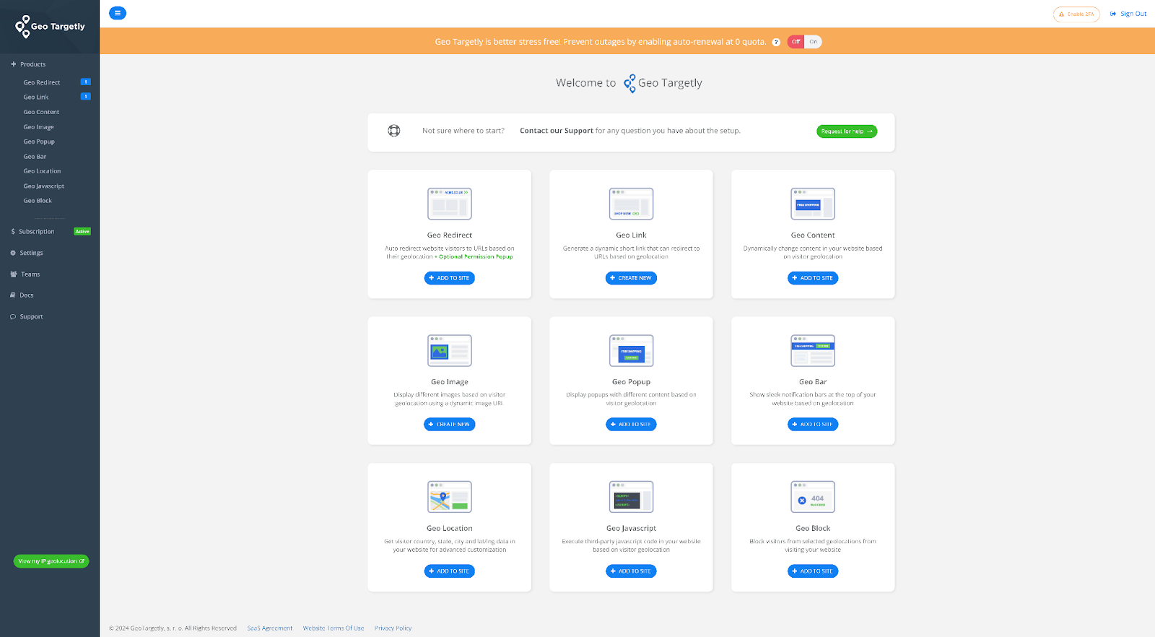Click the Geo Link card illustration

click(x=631, y=204)
